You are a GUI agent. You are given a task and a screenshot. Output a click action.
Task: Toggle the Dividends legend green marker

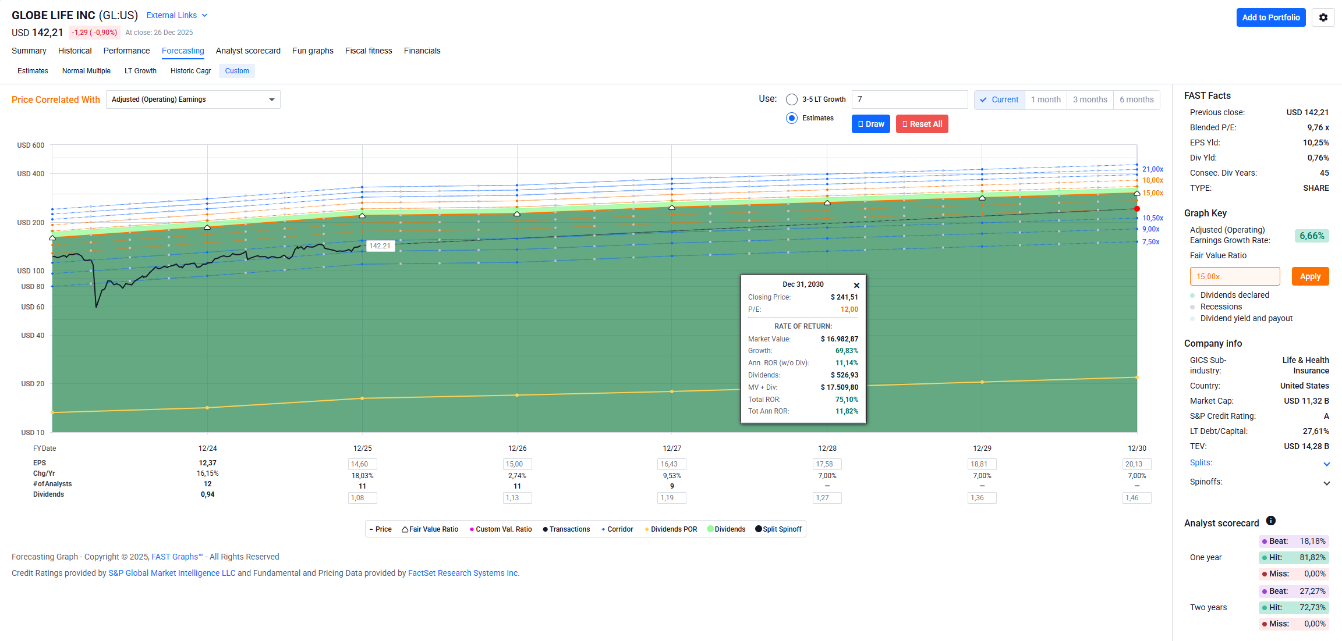710,529
